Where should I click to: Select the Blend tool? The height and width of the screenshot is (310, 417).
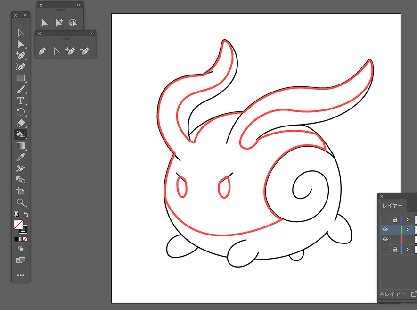pos(21,180)
